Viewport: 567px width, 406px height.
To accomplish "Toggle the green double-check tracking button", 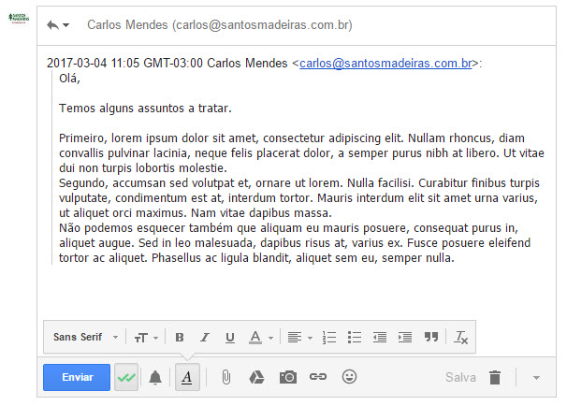I will pos(125,377).
